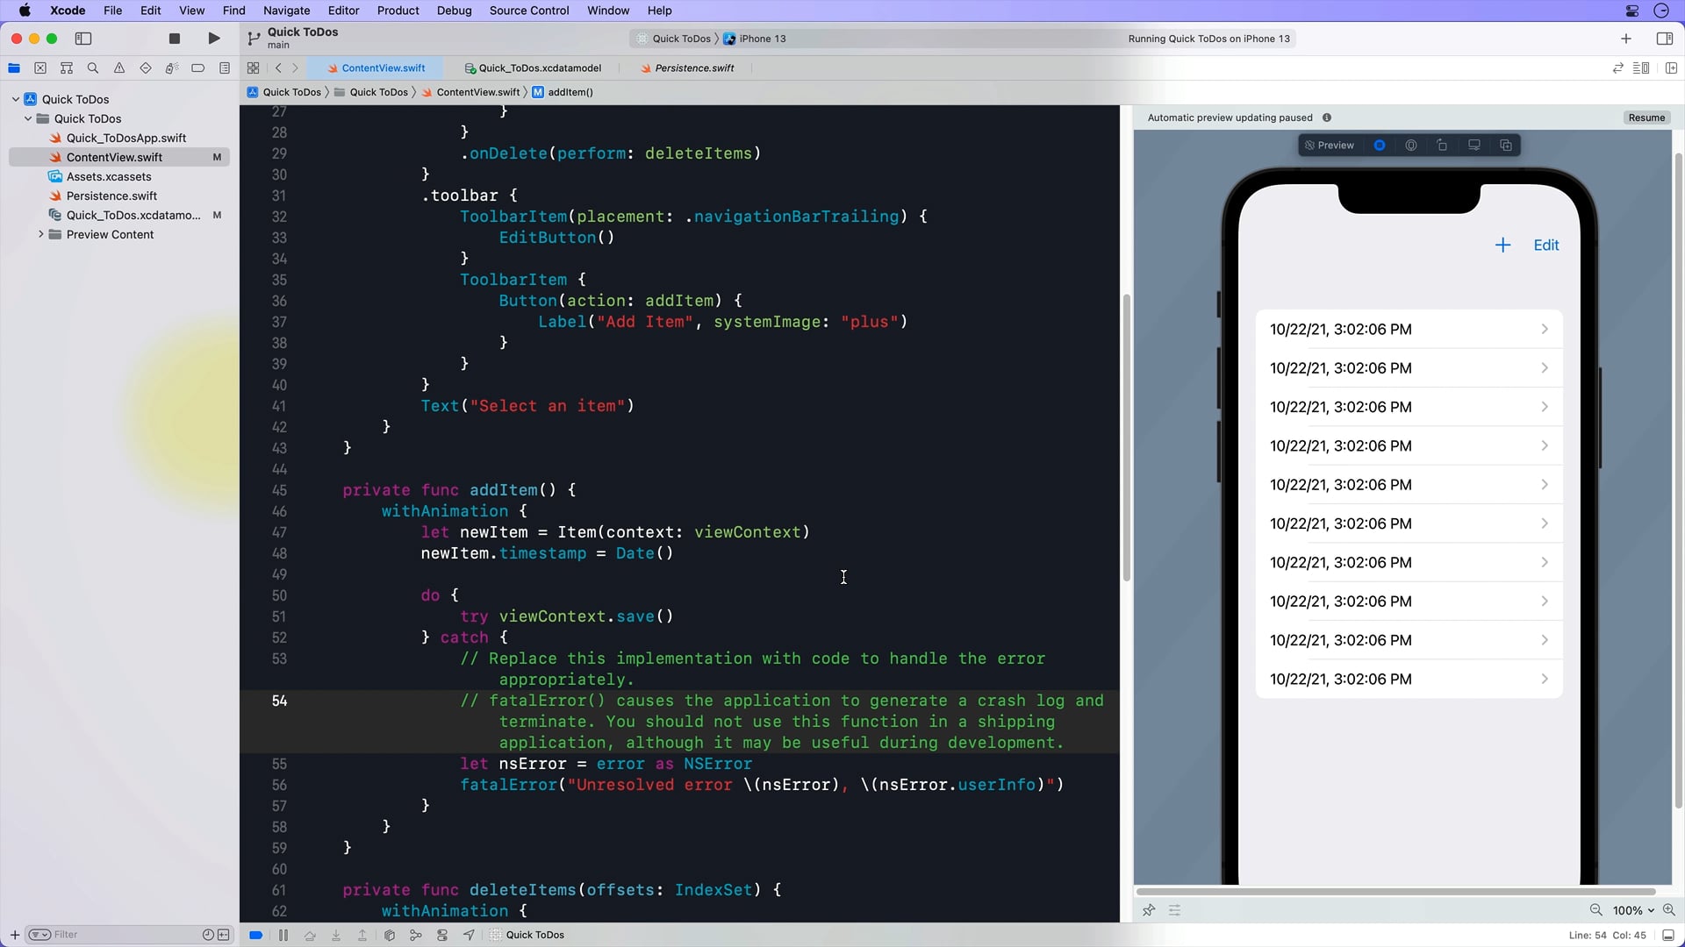Collapse the Quick ToDos project root
The width and height of the screenshot is (1685, 947).
(16, 99)
